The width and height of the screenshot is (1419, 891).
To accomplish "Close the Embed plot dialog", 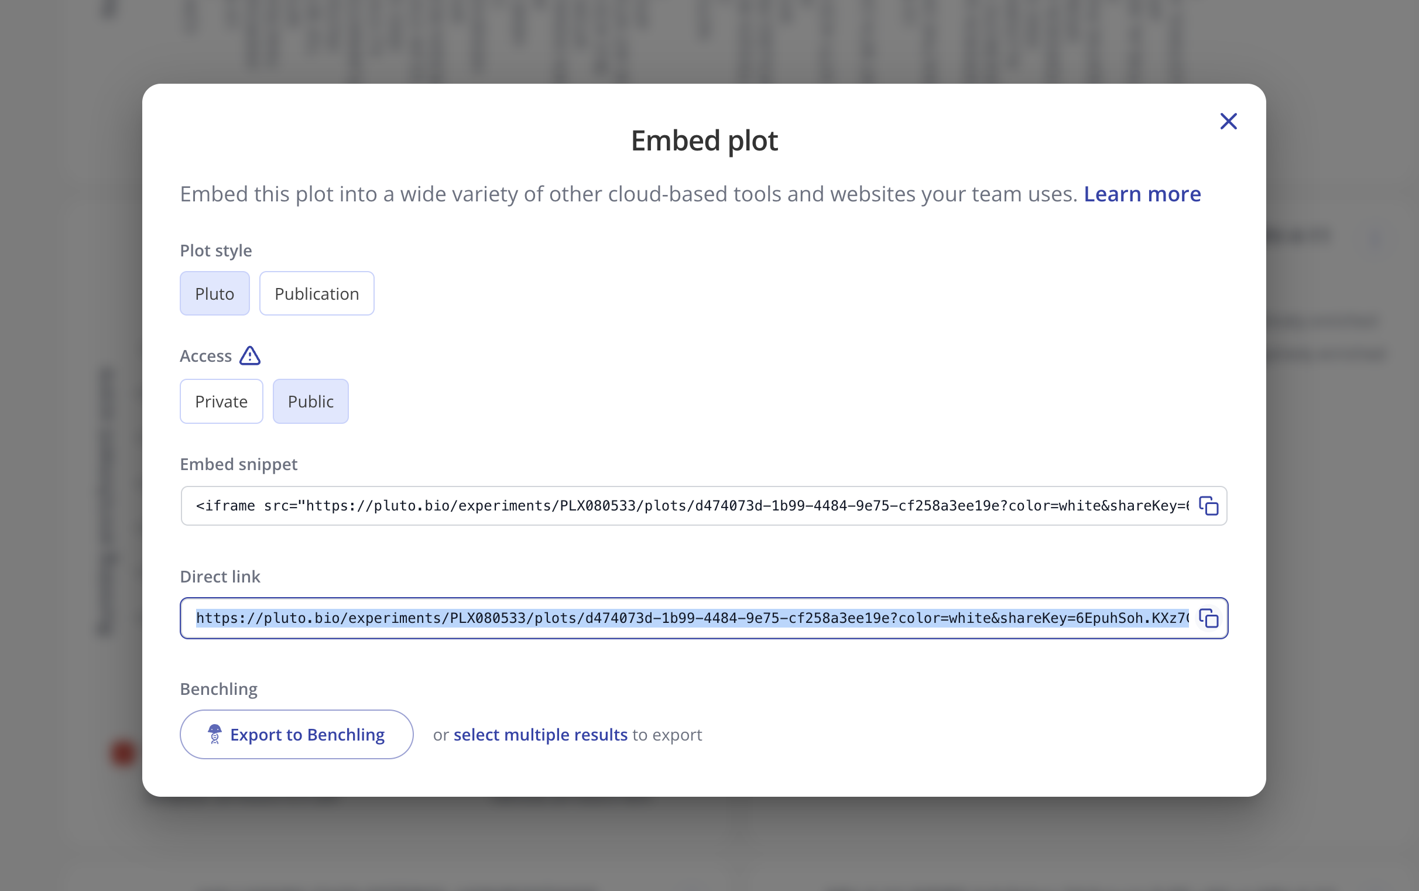I will [1228, 121].
